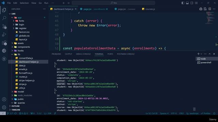The height and width of the screenshot is (122, 218).
Task: Expand the login folder
Action: tap(14, 24)
